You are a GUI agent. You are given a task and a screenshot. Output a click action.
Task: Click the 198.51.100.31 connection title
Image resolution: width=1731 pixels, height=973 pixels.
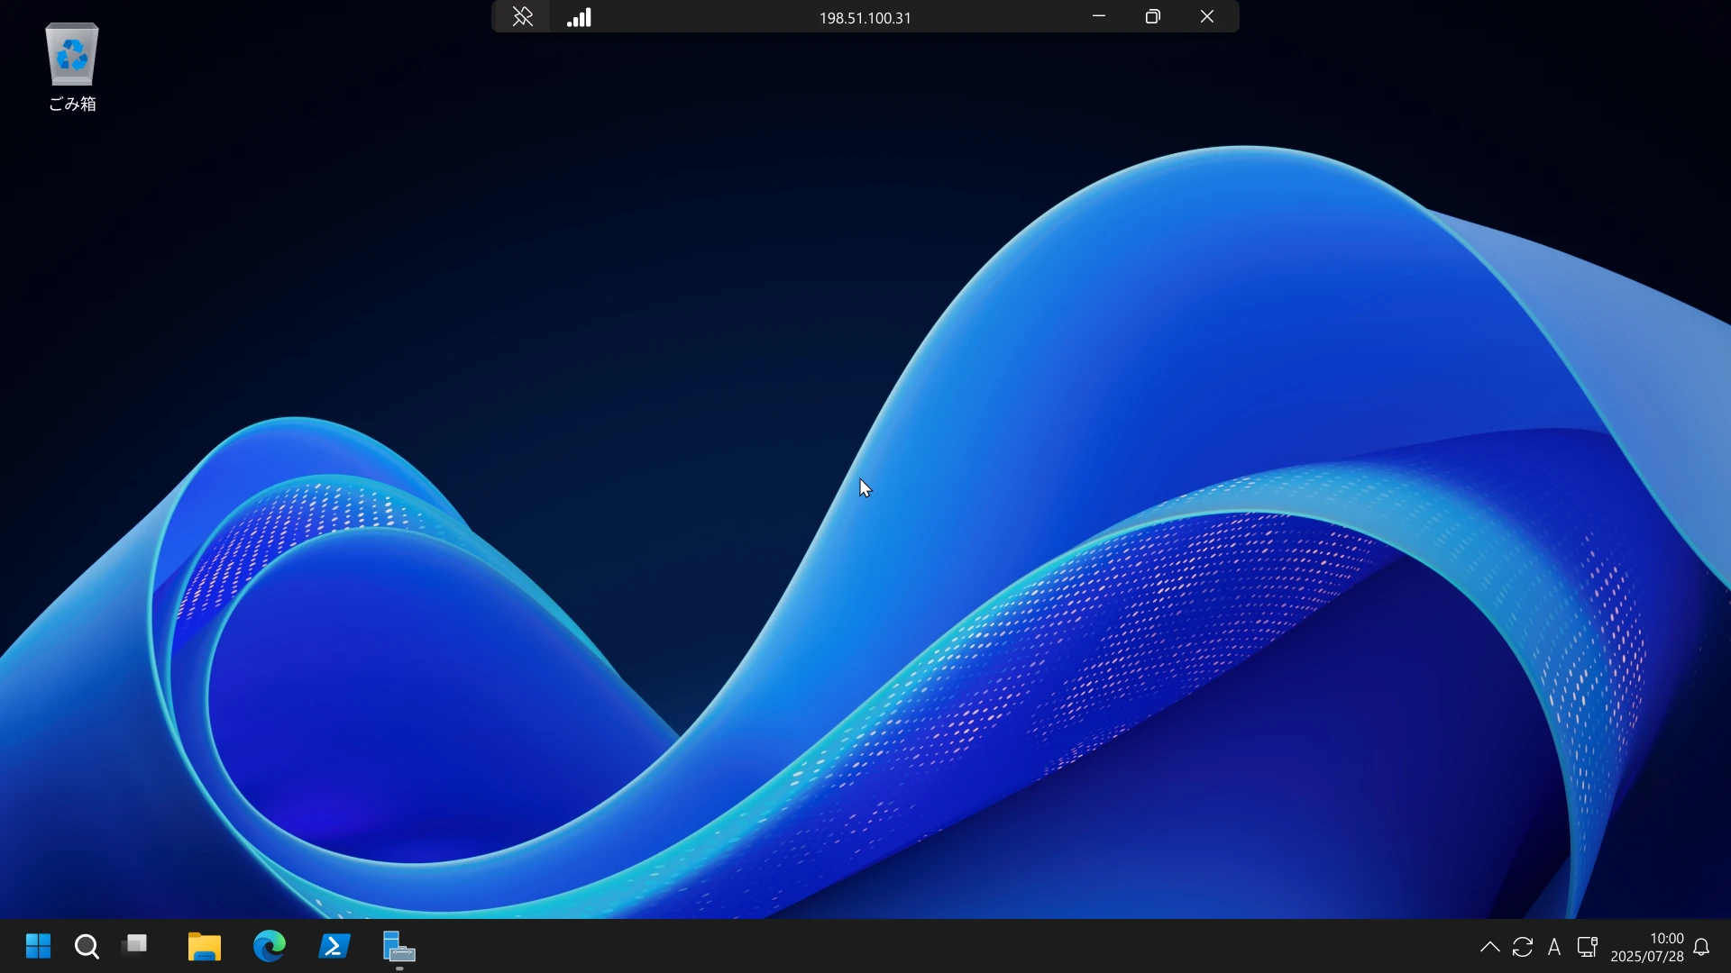[x=865, y=18]
